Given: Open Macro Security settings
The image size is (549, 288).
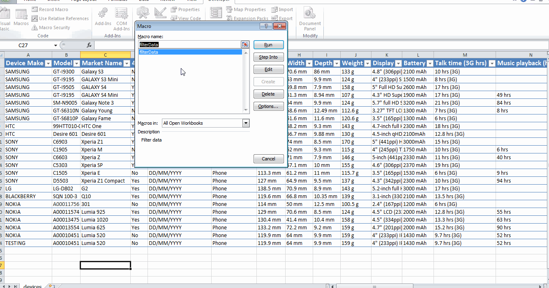Looking at the screenshot, I should coord(51,27).
